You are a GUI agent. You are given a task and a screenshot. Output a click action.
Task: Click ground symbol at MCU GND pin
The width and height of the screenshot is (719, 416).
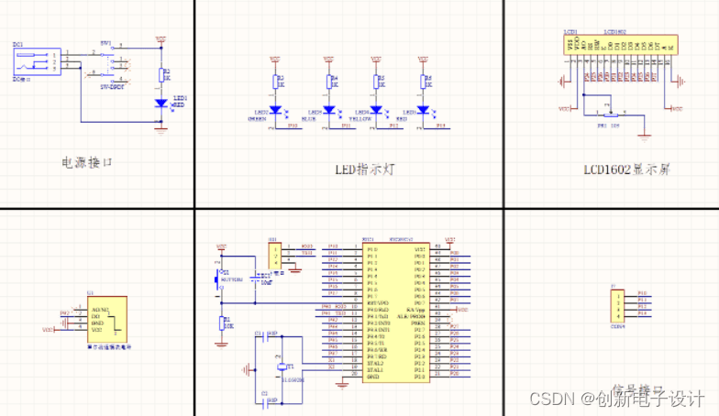click(x=342, y=385)
